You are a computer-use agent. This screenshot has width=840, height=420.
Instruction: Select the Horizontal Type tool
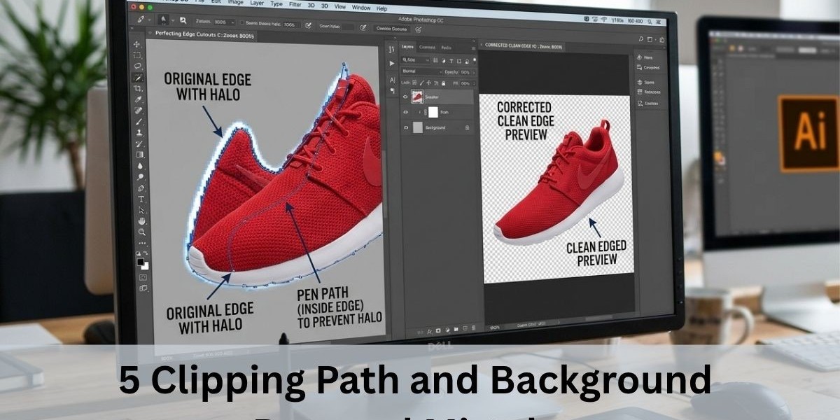(x=141, y=199)
